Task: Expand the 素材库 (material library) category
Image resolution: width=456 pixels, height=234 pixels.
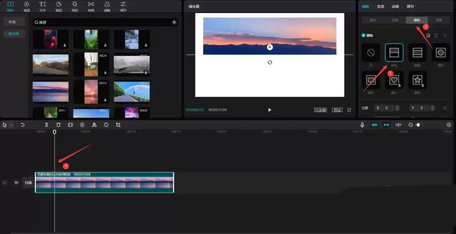Action: [15, 34]
